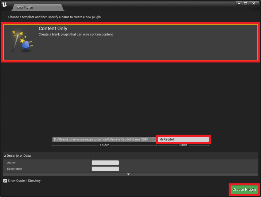
Task: Open the folder browse button next to path
Action: pyautogui.click(x=154, y=139)
